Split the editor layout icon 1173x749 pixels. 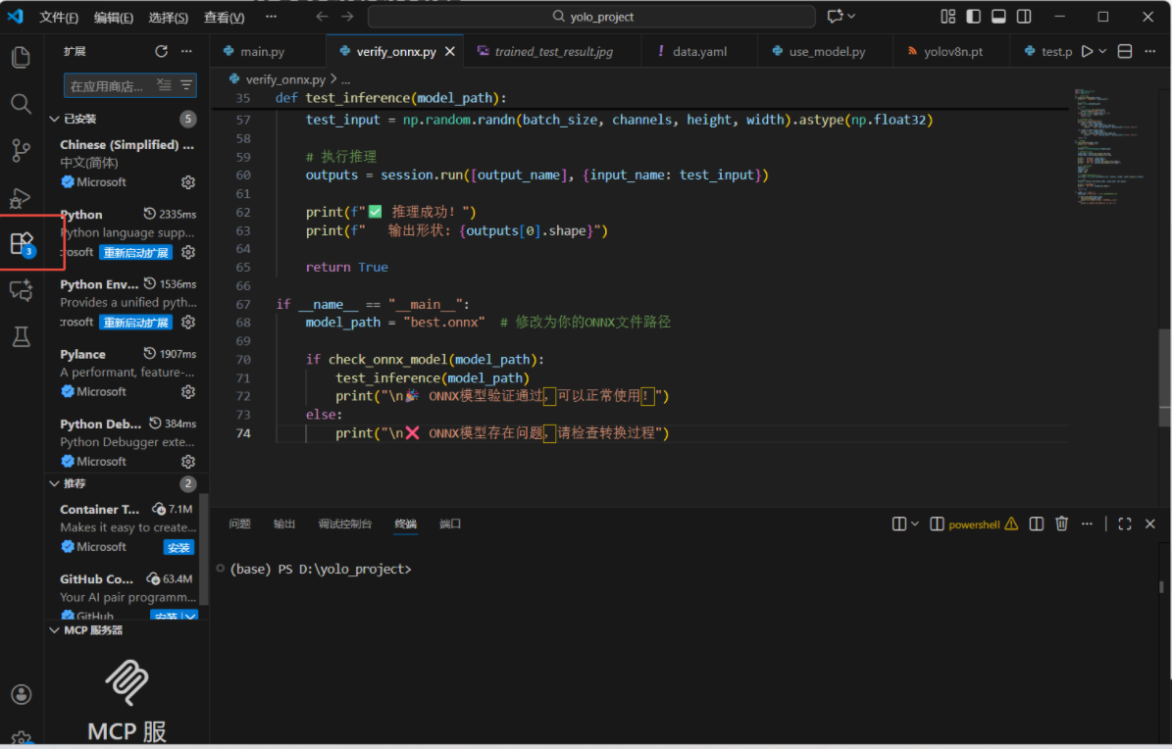1124,52
